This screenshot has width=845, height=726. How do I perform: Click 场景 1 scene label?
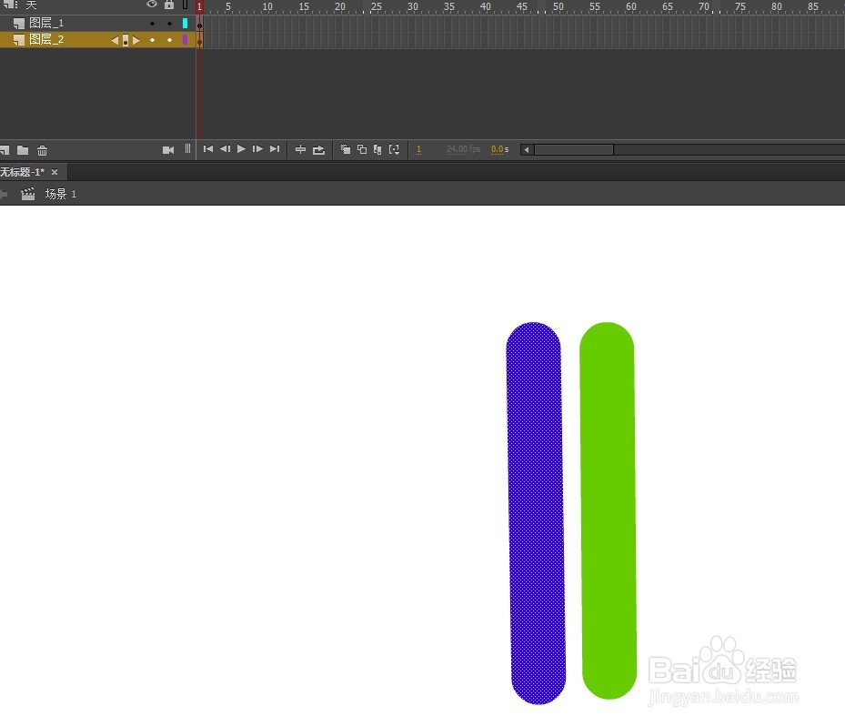tap(60, 194)
